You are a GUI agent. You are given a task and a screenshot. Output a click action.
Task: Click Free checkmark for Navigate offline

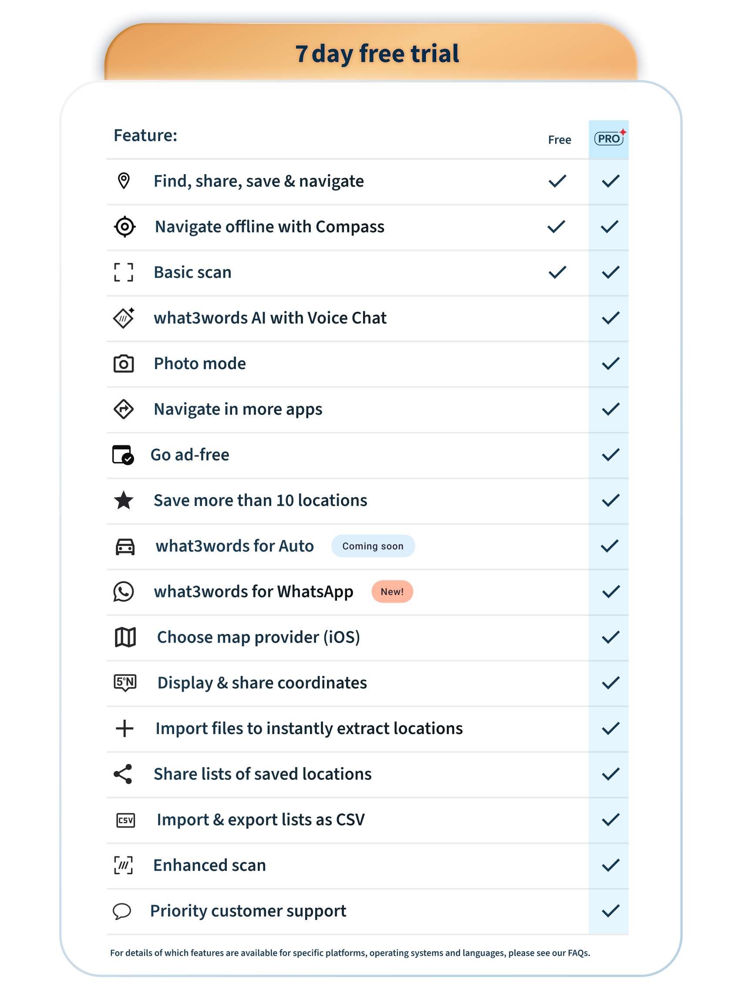tap(556, 226)
